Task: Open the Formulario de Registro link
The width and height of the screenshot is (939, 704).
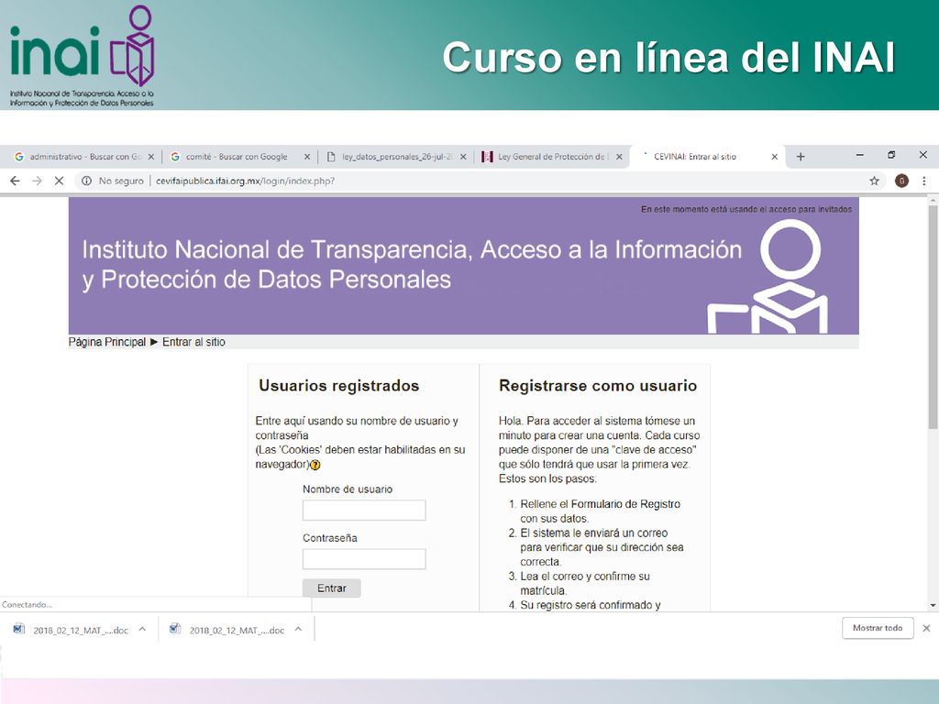Action: point(625,504)
